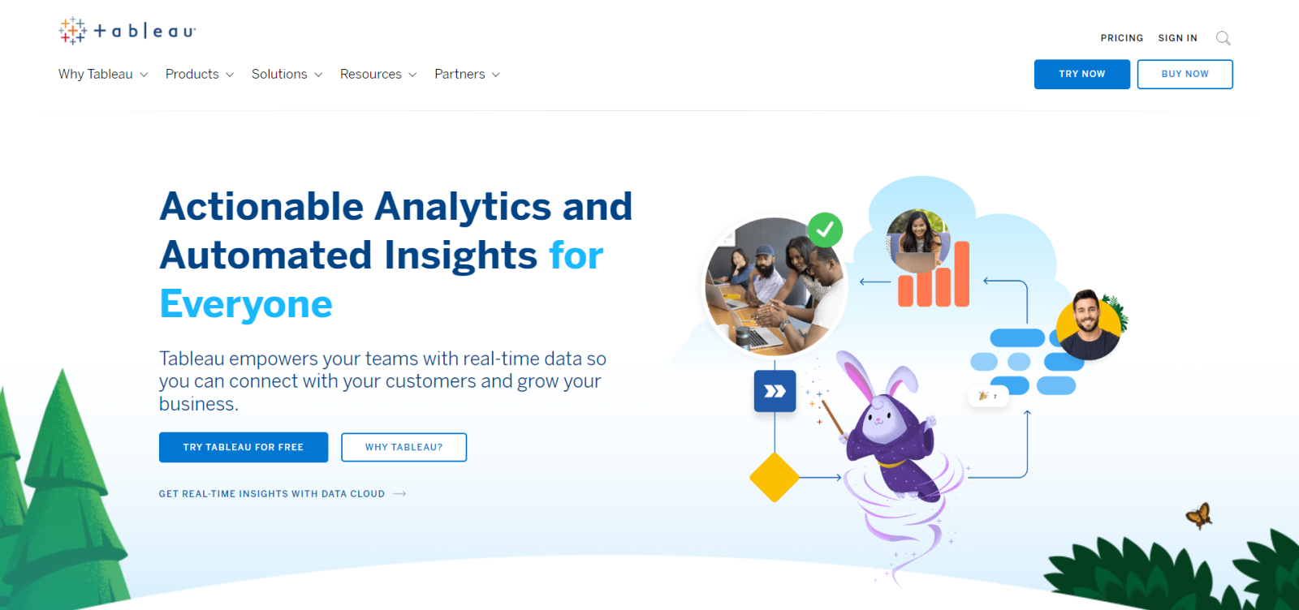Click the fast-forward arrows icon in the diagram
Image resolution: width=1299 pixels, height=610 pixels.
pyautogui.click(x=774, y=390)
